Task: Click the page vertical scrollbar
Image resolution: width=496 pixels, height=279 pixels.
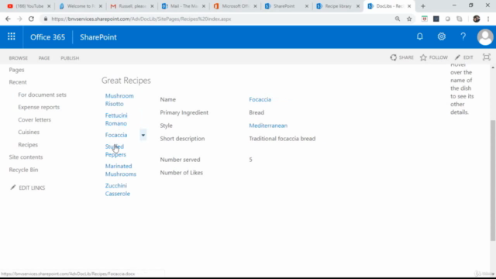Action: click(x=493, y=181)
